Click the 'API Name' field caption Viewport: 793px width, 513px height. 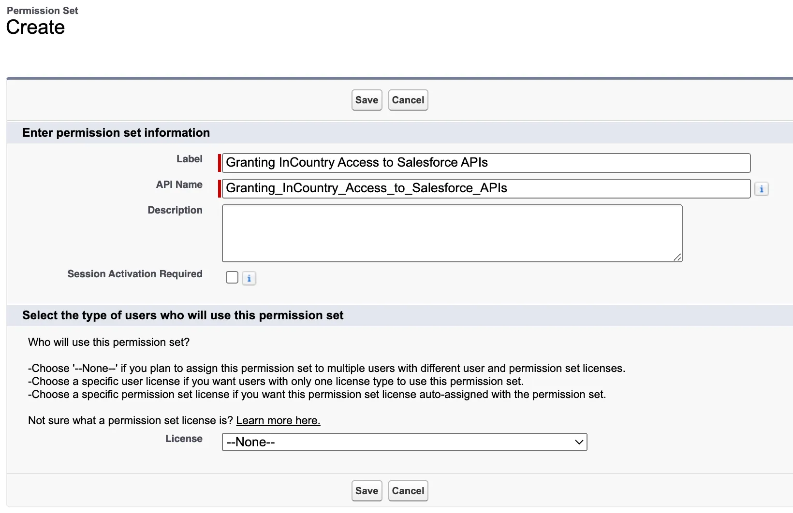[x=179, y=185]
